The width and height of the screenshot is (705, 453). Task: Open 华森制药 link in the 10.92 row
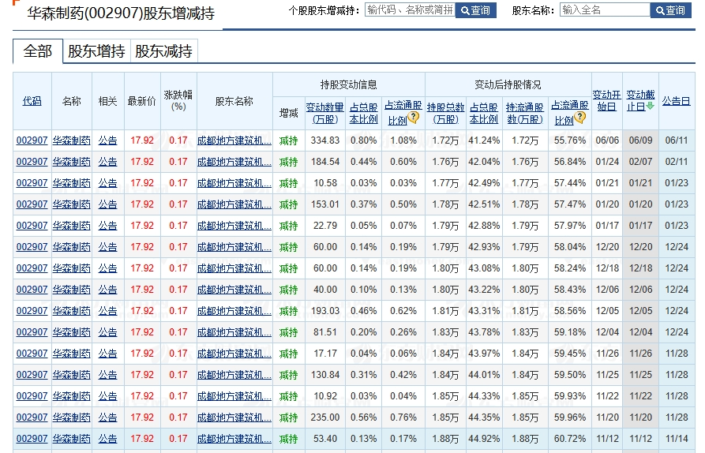(72, 396)
